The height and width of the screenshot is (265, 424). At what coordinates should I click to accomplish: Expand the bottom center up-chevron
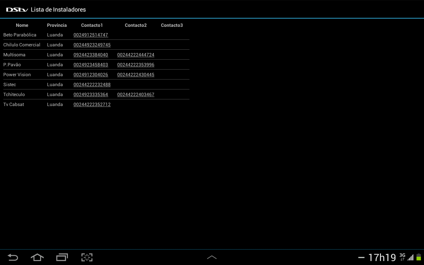212,257
